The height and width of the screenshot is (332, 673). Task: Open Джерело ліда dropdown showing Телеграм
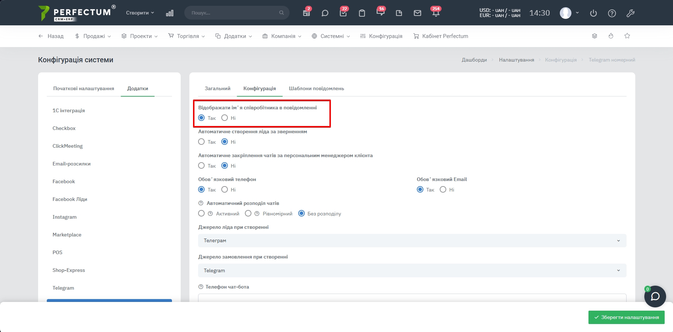(412, 240)
